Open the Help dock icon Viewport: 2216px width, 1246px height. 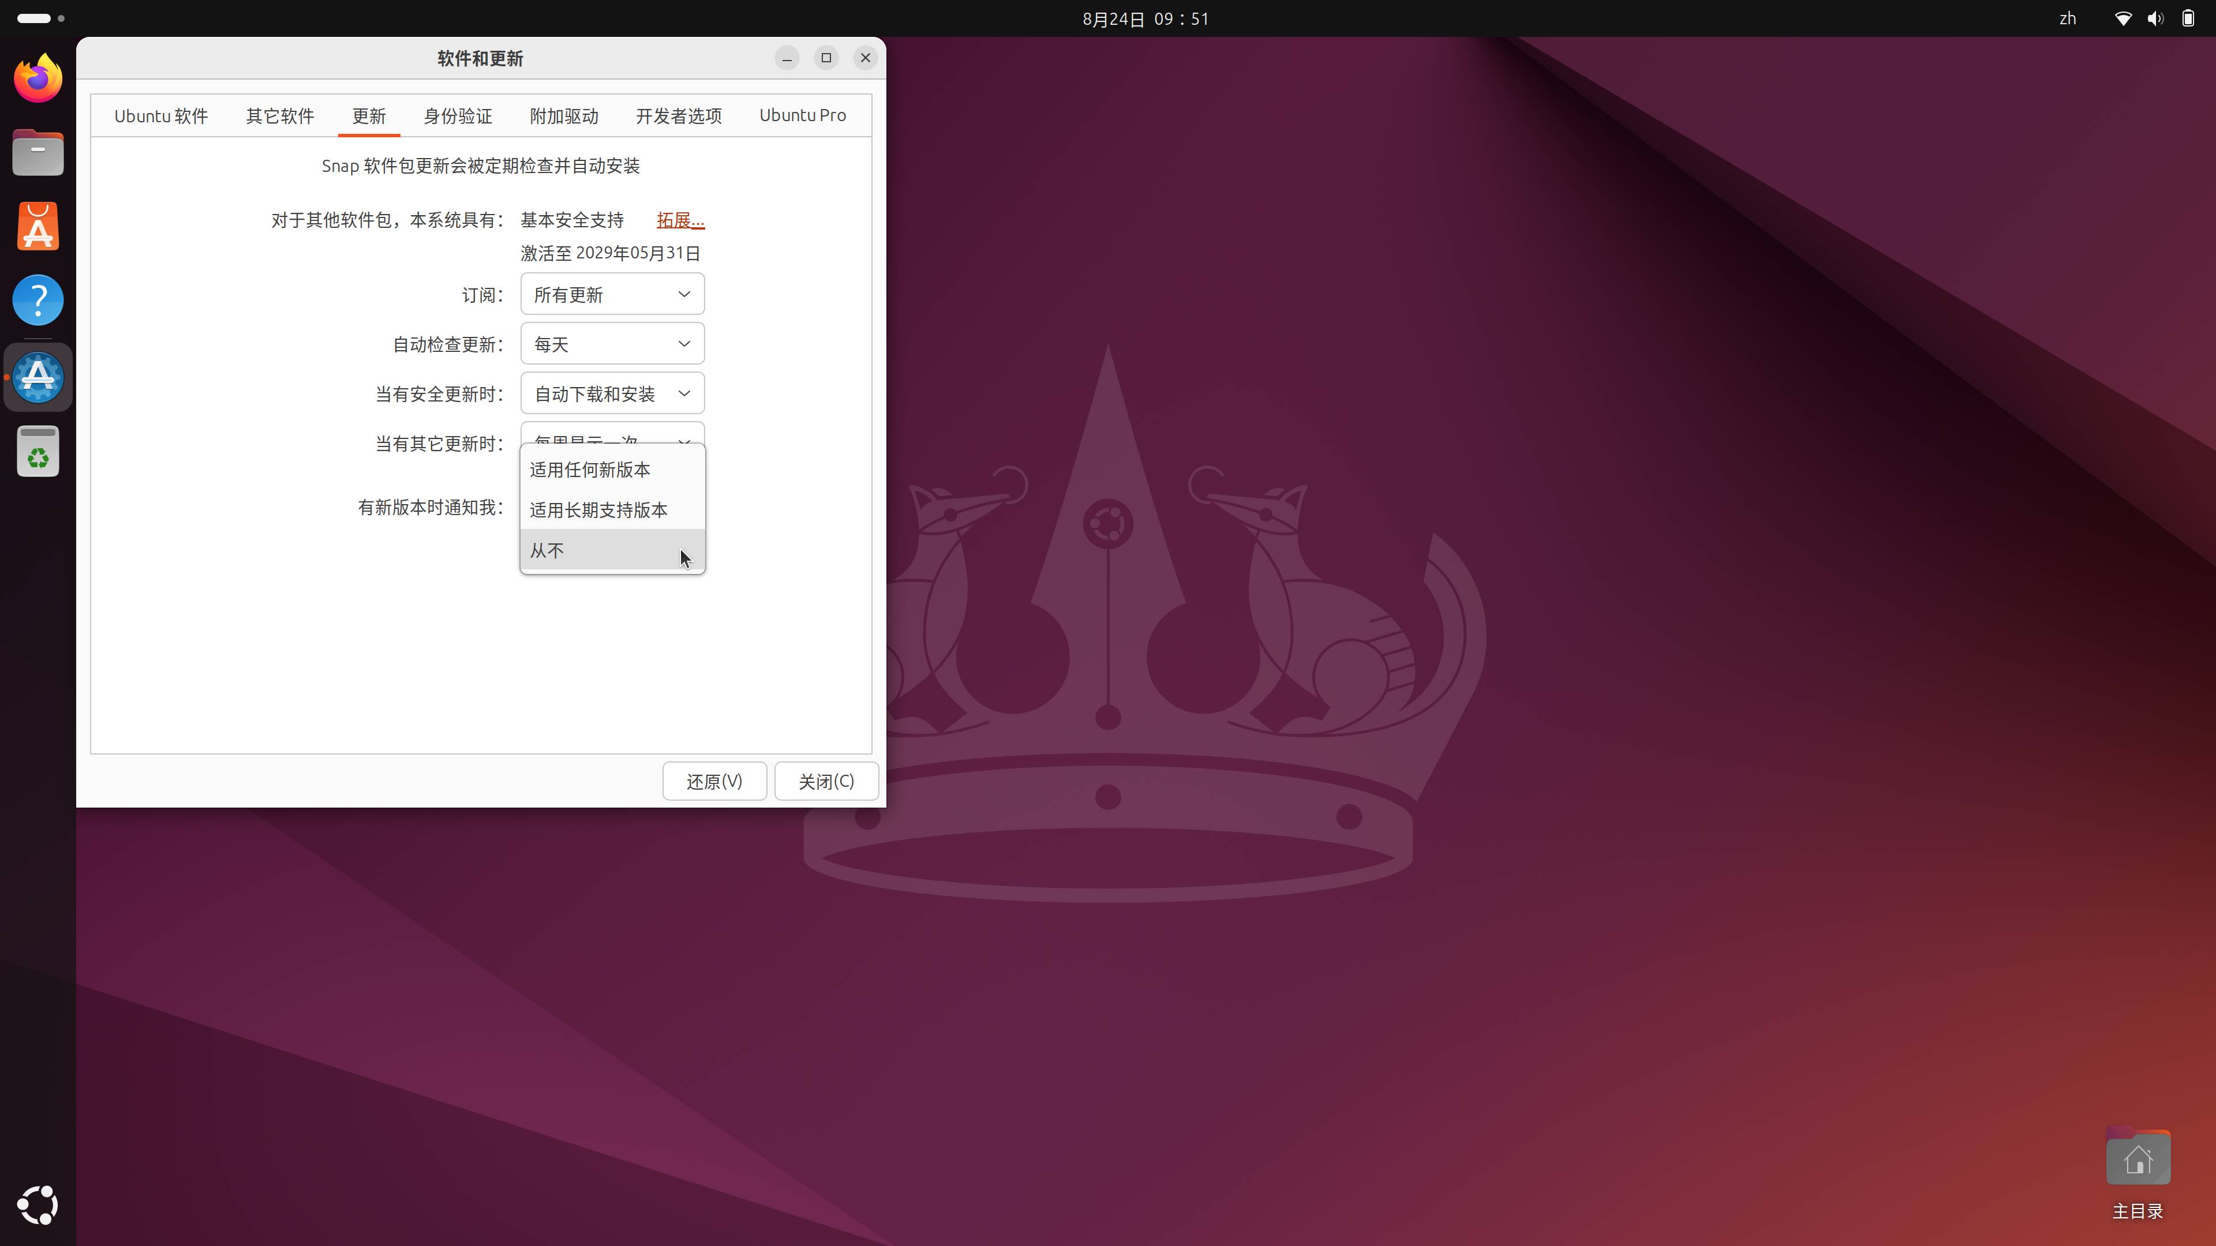click(x=38, y=300)
